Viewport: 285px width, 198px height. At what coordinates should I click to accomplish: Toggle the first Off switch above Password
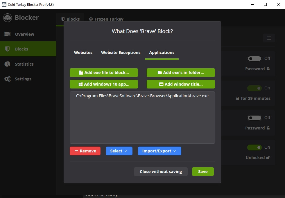tap(254, 58)
